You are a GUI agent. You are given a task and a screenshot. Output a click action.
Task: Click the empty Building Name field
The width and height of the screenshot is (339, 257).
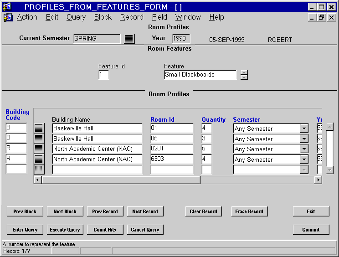coord(98,170)
